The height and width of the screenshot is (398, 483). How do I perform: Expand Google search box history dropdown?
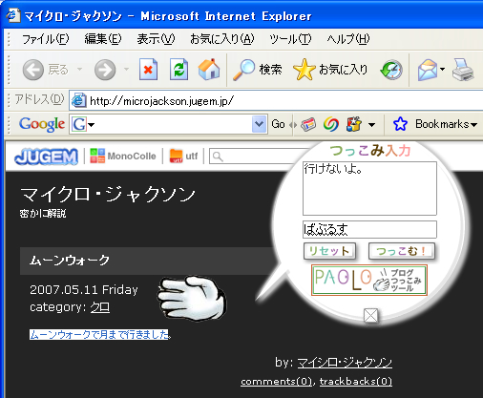pos(260,124)
